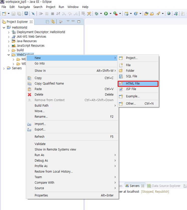Open the Navigate menu

point(24,7)
